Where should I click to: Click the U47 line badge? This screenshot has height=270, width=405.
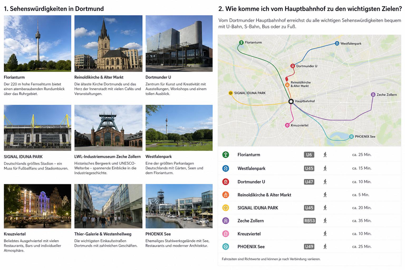tap(309, 182)
